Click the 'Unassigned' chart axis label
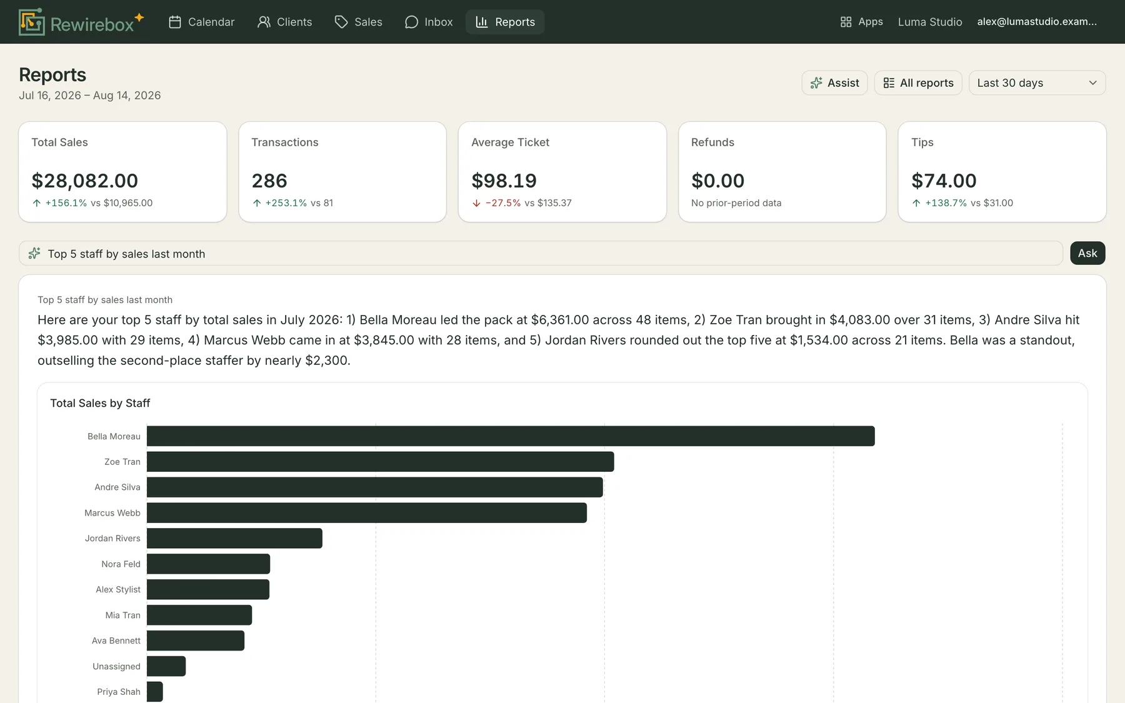 [x=116, y=666]
